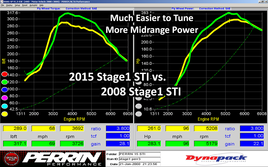
Task: Click green power value 283.1
Action: tap(149, 144)
